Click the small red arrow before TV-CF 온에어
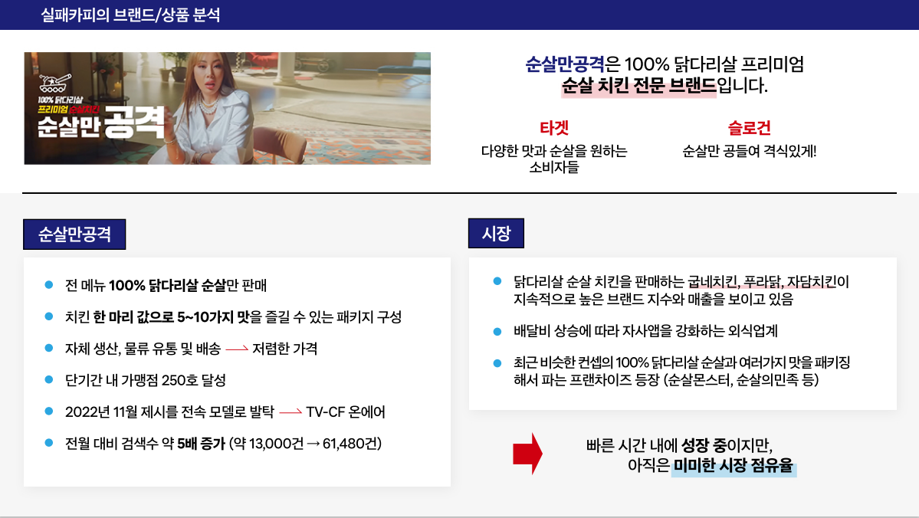Viewport: 919px width, 518px height. [x=290, y=412]
